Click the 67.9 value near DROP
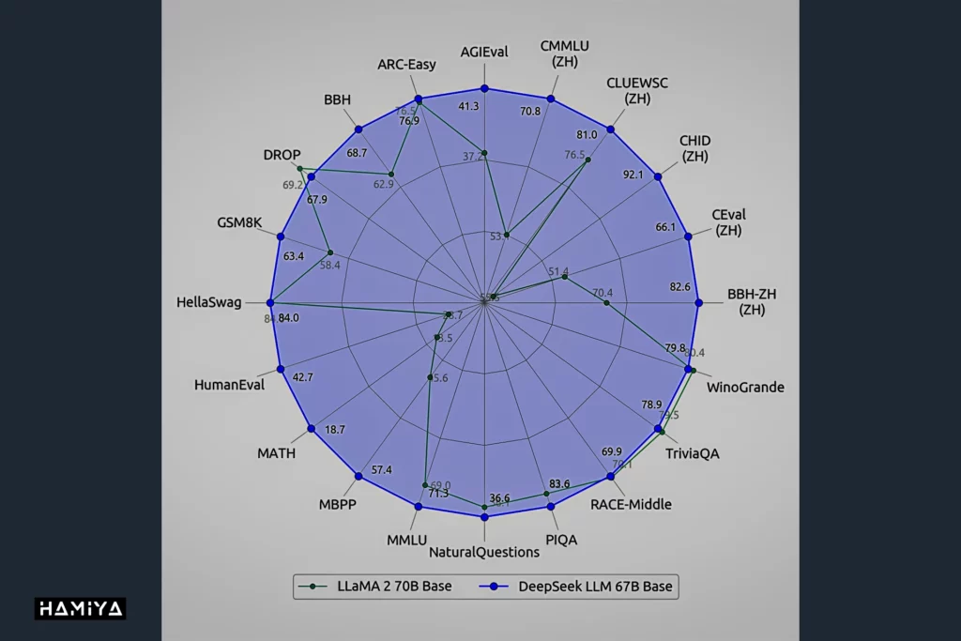This screenshot has height=641, width=961. point(317,200)
